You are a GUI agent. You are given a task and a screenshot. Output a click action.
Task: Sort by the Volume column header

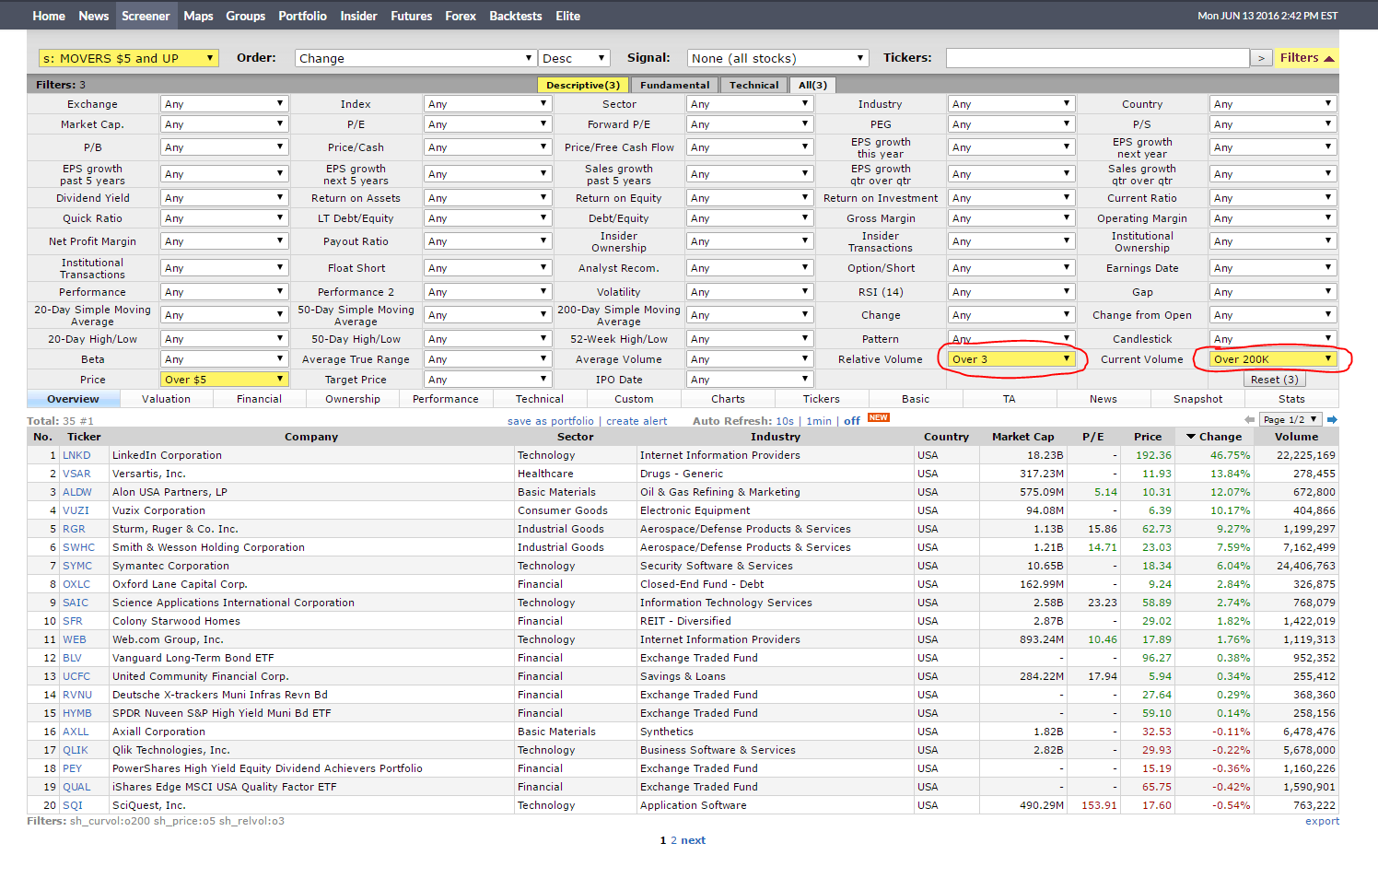pos(1296,437)
